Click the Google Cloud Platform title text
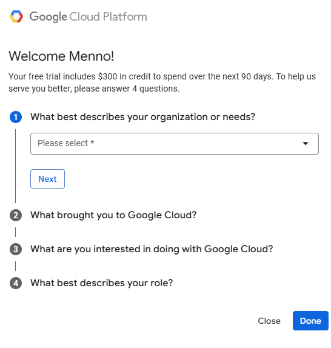Image resolution: width=331 pixels, height=348 pixels. click(89, 16)
